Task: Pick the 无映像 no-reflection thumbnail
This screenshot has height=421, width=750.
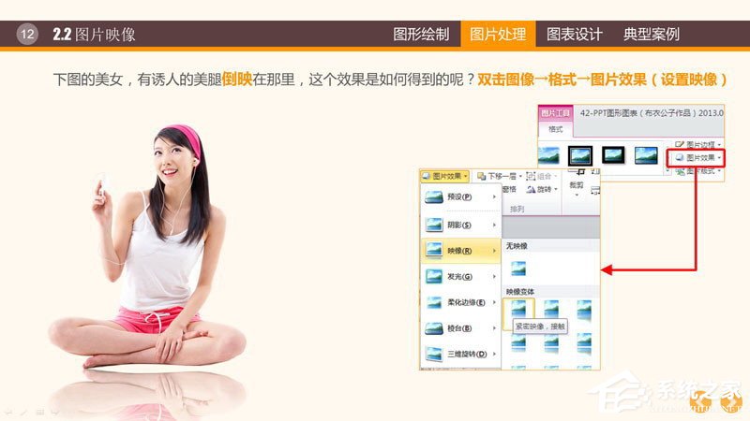Action: (518, 268)
